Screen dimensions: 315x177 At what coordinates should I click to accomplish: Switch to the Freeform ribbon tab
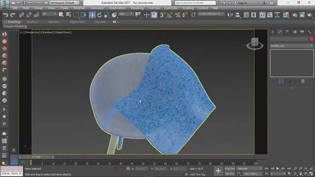pyautogui.click(x=33, y=22)
